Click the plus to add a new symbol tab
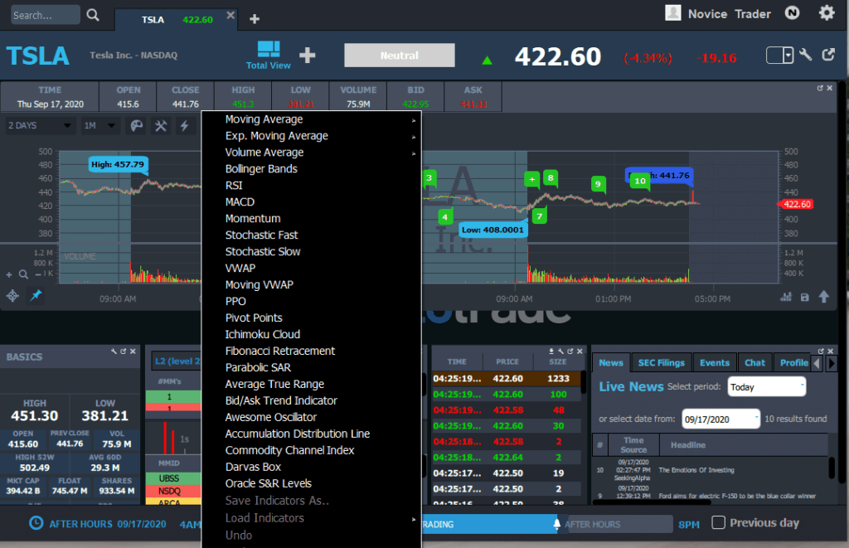This screenshot has height=548, width=849. (x=254, y=17)
